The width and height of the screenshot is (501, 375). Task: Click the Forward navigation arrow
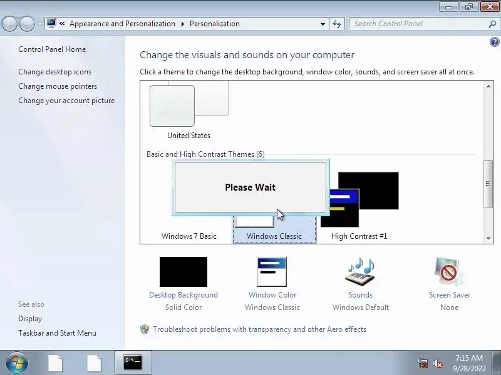27,24
